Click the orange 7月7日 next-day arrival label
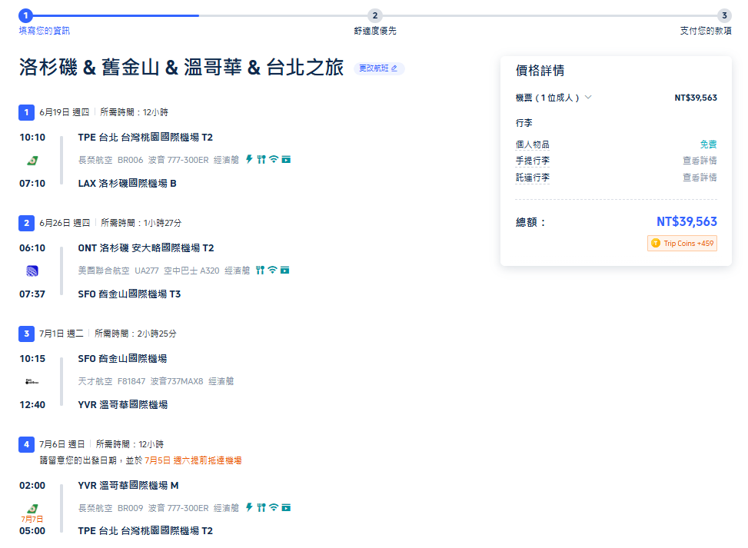The image size is (748, 548). (x=32, y=519)
